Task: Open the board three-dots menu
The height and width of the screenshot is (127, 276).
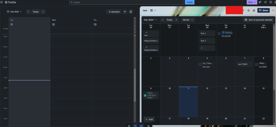Action: pyautogui.click(x=273, y=10)
